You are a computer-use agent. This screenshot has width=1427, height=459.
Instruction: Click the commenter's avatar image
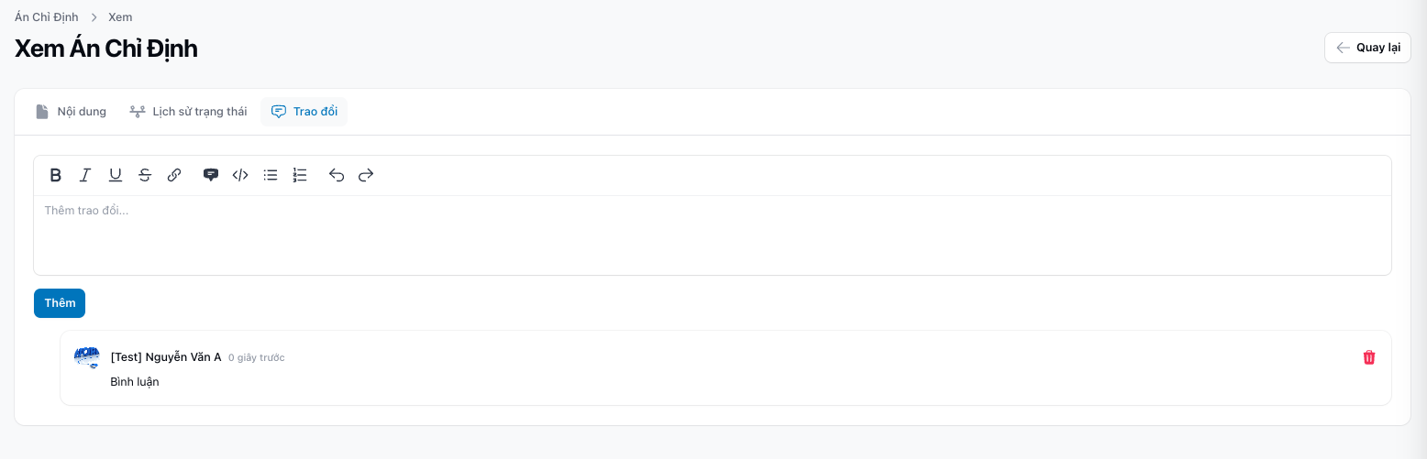pos(86,357)
